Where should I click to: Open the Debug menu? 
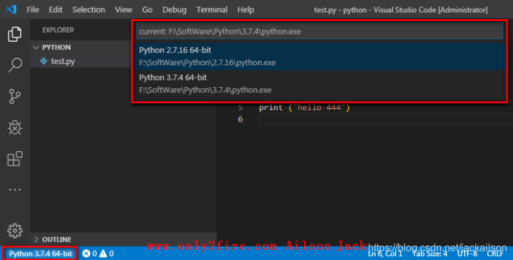click(174, 10)
